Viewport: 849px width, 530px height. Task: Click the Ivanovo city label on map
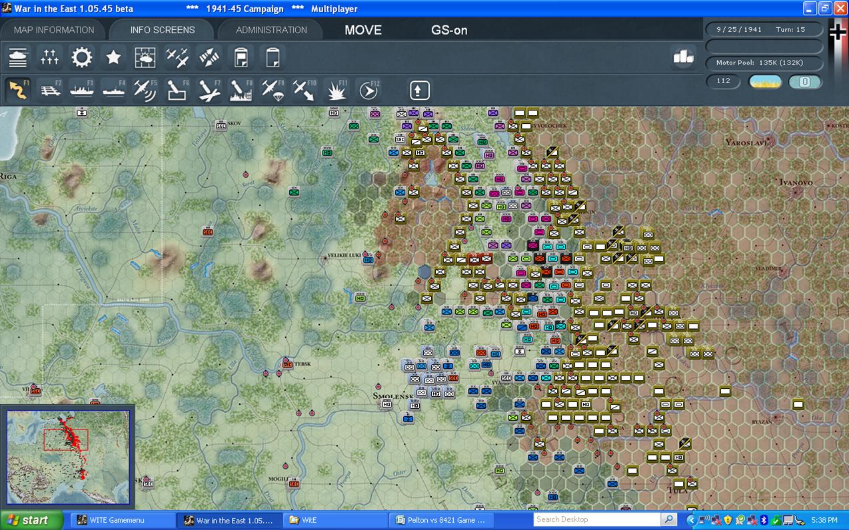coord(797,182)
